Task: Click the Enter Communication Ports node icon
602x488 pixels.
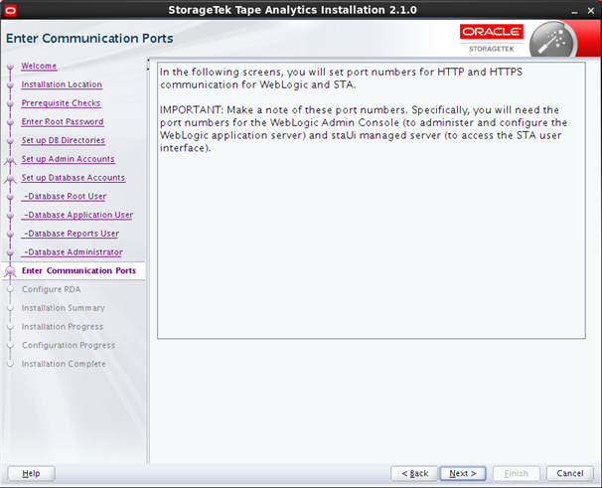Action: pos(10,271)
